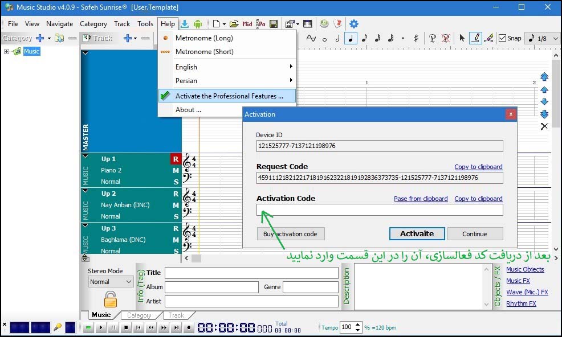Image resolution: width=562 pixels, height=337 pixels.
Task: Toggle record R on Up 1 track
Action: click(x=176, y=159)
